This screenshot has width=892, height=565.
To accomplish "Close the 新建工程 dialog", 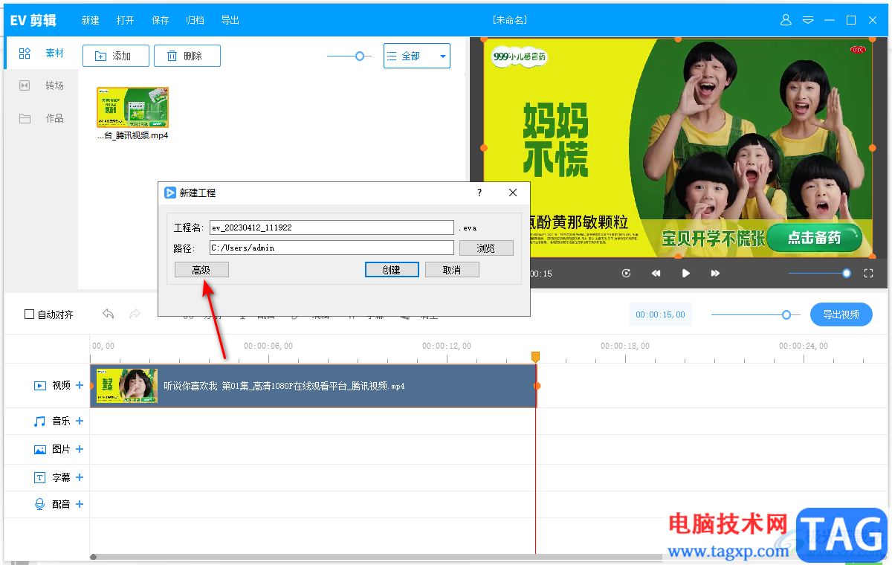I will (x=513, y=193).
